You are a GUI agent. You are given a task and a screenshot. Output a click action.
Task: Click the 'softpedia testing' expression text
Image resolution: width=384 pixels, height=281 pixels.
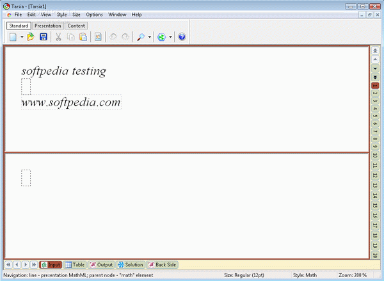64,71
